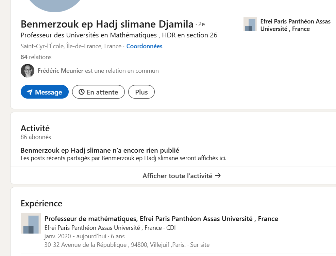Open the Activité section heading
Viewport: 336px width, 256px height.
[x=35, y=128]
